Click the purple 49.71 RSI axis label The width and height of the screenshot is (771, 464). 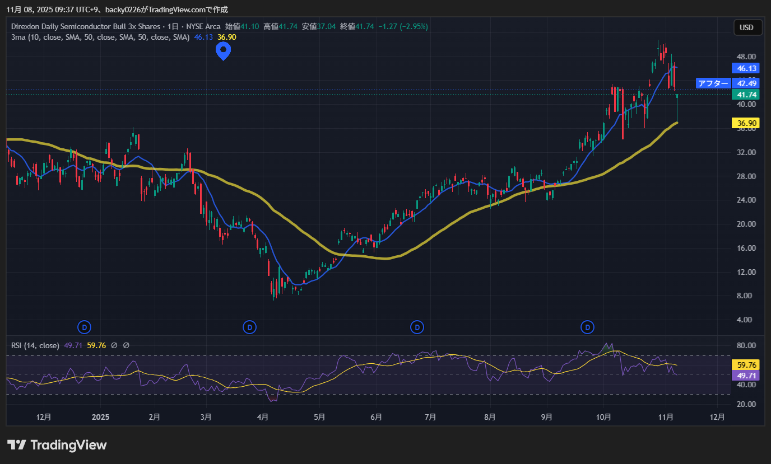pos(747,374)
